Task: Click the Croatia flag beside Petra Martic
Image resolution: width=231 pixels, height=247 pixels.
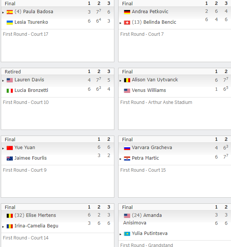Action: pos(127,159)
